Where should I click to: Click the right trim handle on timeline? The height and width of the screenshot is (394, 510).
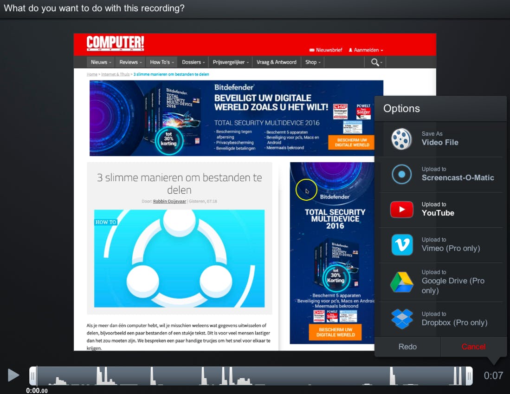(x=469, y=376)
